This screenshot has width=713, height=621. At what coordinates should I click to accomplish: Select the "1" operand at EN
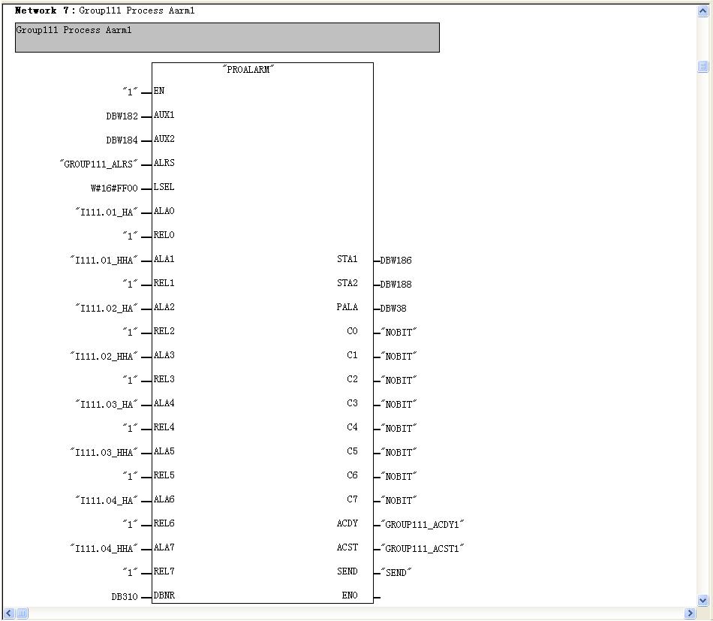point(130,92)
